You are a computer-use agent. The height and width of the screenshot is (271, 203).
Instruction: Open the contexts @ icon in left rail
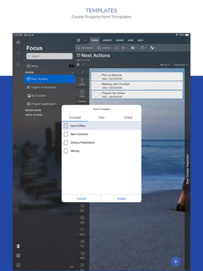(x=18, y=65)
